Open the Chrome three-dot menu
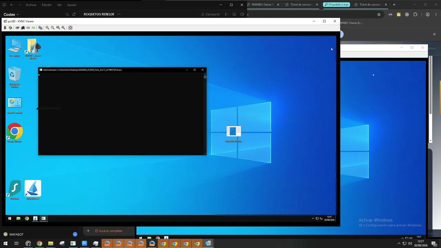The width and height of the screenshot is (441, 248). 436,14
